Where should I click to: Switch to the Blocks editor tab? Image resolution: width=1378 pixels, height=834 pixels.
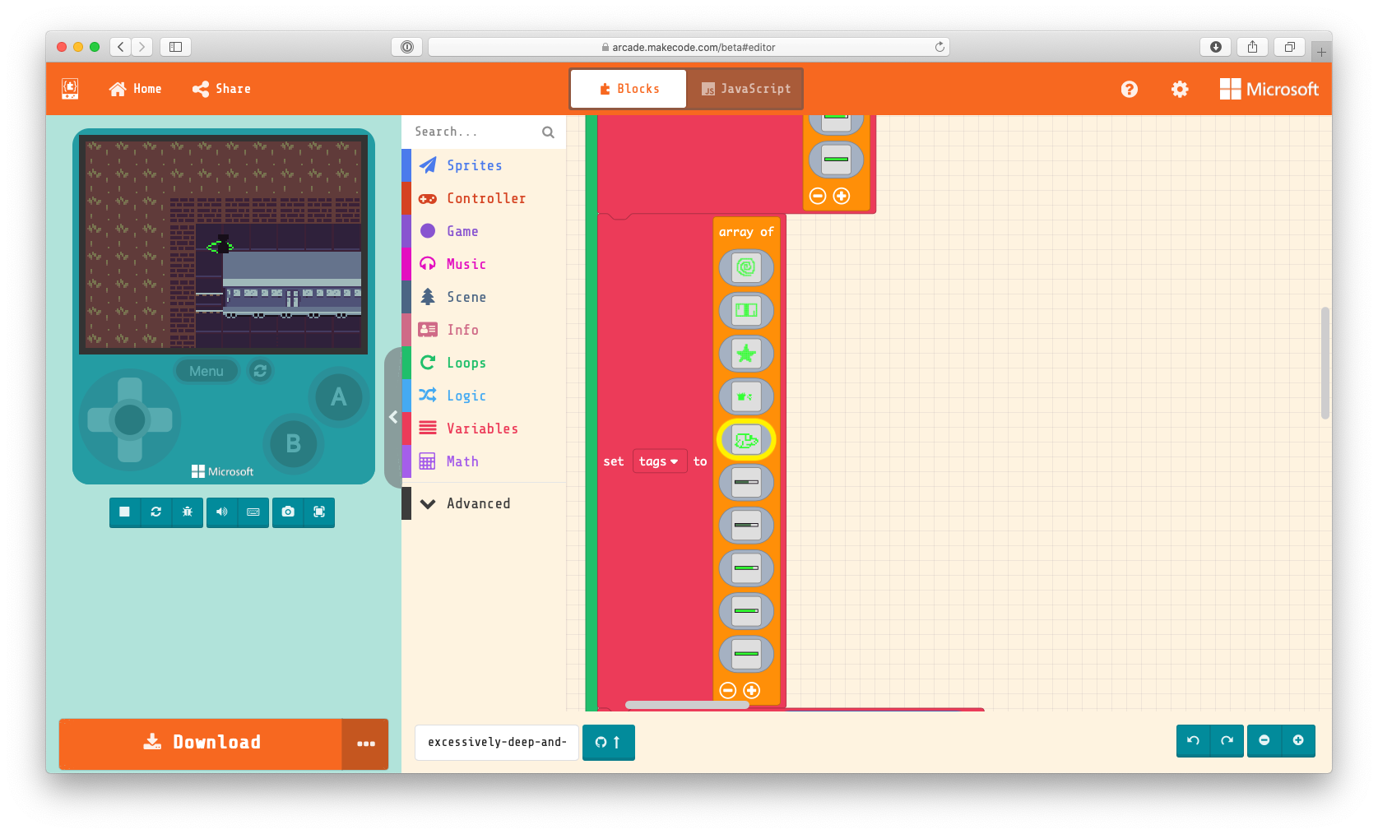(629, 89)
